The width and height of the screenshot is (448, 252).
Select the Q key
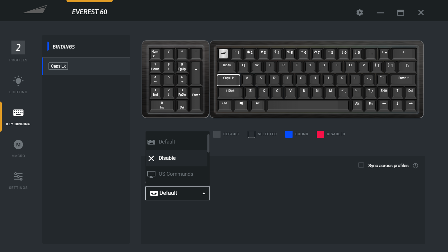tap(243, 66)
